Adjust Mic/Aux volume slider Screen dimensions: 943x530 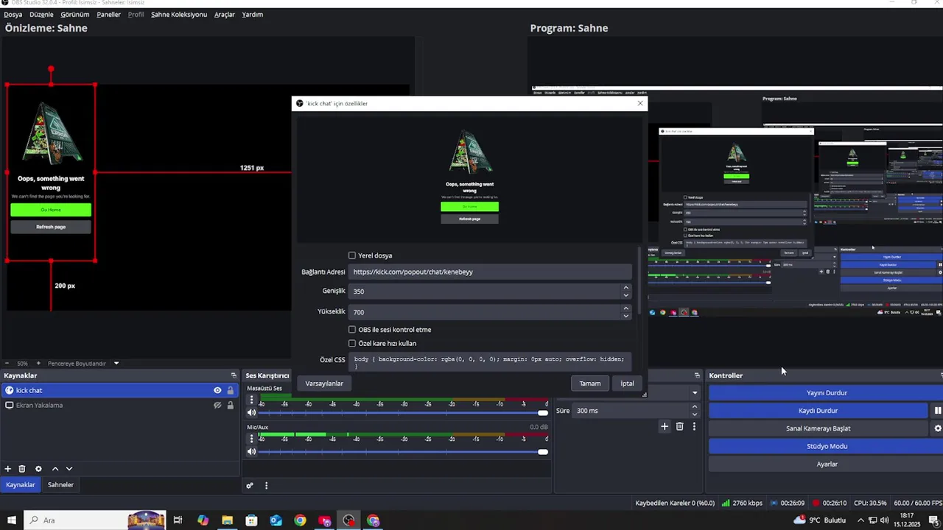point(403,452)
